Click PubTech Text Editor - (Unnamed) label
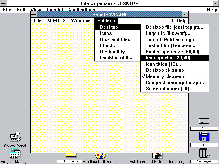 [157, 162]
